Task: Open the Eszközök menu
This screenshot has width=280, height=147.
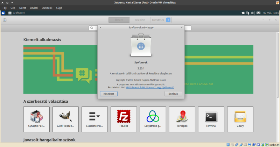Action: click(47, 8)
